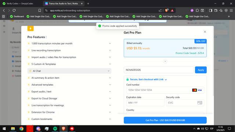
Task: Open the Brave wallet icon
Action: click(x=216, y=11)
